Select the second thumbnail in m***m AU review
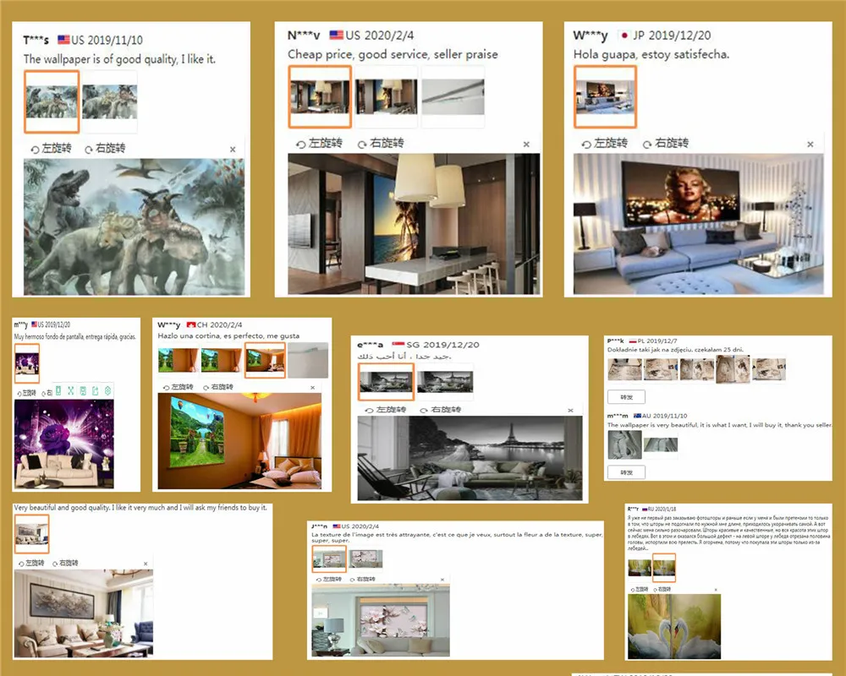 coord(661,444)
